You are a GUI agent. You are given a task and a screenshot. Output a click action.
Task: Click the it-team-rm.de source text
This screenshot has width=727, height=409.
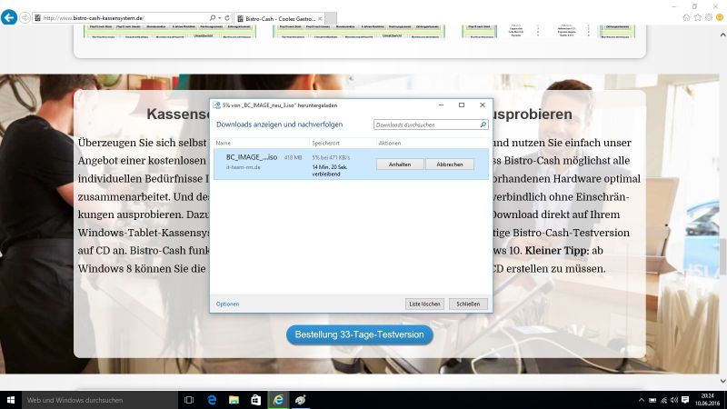243,167
